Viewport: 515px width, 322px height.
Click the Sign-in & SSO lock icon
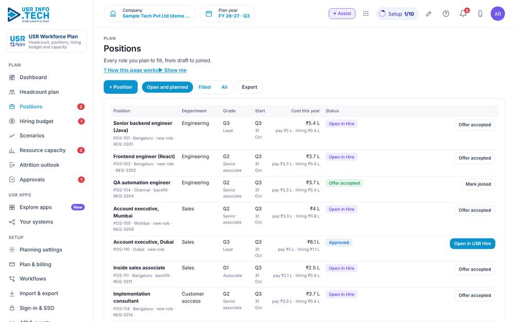click(x=12, y=308)
